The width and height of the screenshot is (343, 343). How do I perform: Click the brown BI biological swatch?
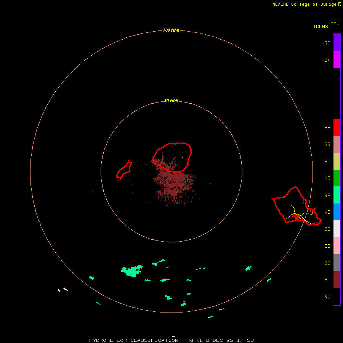tap(337, 280)
